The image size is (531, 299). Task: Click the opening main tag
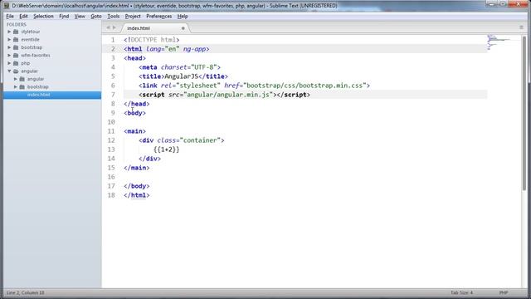tap(134, 131)
